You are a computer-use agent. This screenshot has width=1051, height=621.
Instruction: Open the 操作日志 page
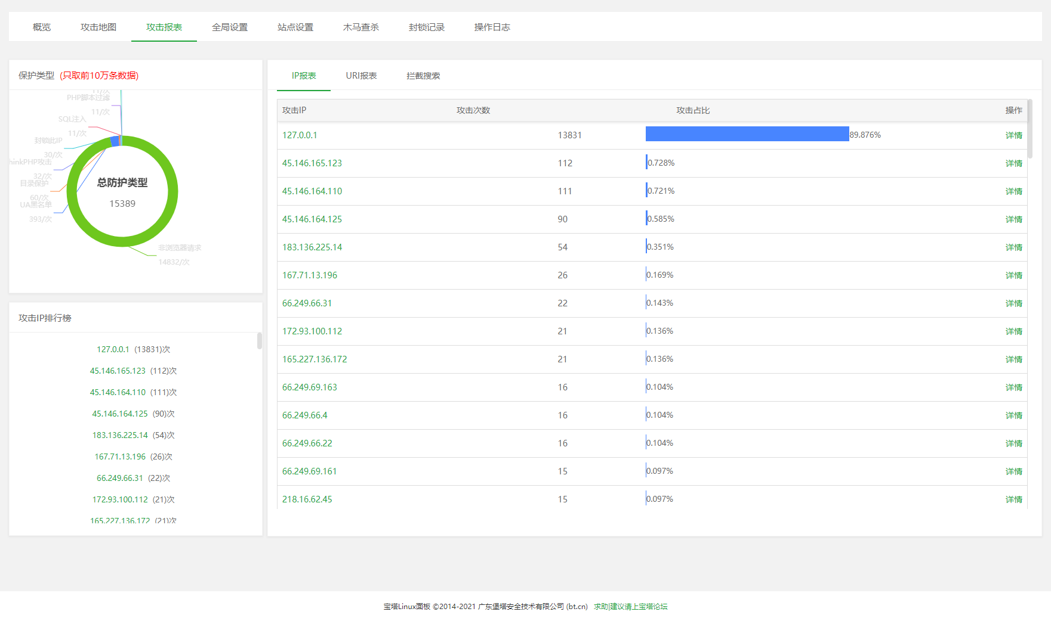pyautogui.click(x=492, y=27)
